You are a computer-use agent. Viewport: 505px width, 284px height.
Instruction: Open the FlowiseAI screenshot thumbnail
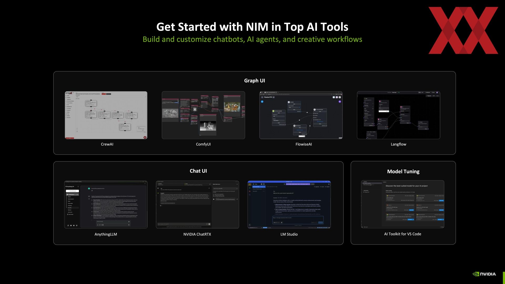point(301,115)
